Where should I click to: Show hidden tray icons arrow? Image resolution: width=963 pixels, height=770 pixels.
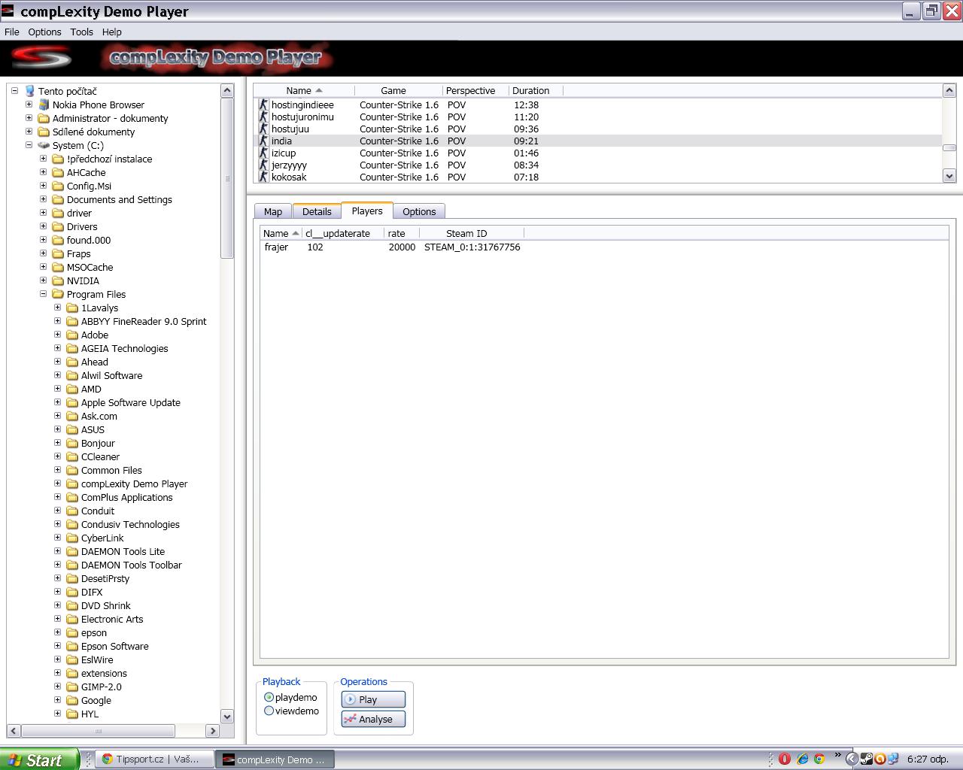852,759
